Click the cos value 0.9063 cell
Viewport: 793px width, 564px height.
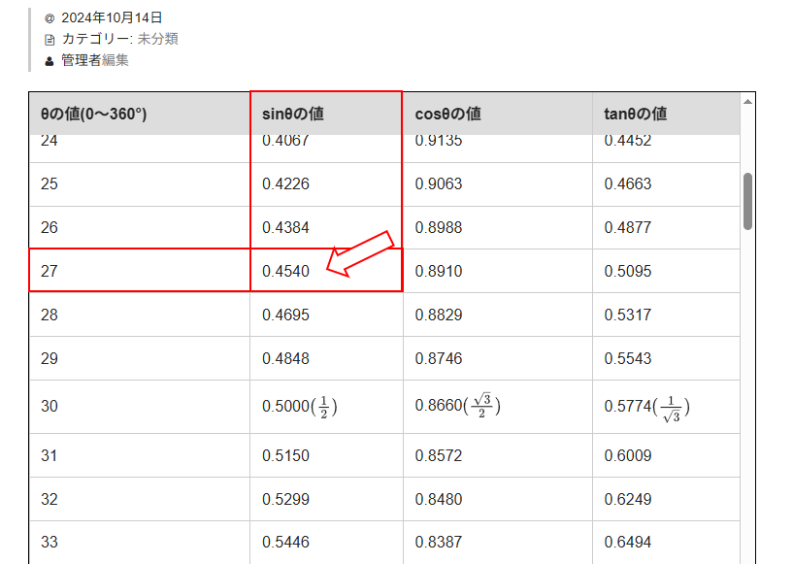(x=439, y=184)
